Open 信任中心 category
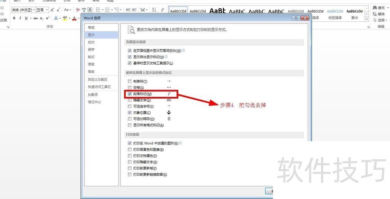Image resolution: width=390 pixels, height=199 pixels. tap(101, 102)
